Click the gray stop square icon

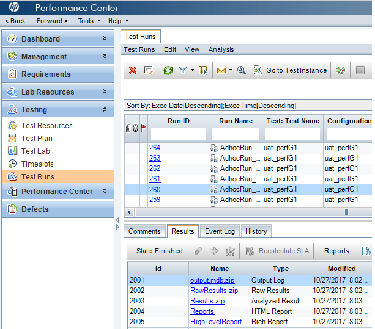tap(360, 70)
